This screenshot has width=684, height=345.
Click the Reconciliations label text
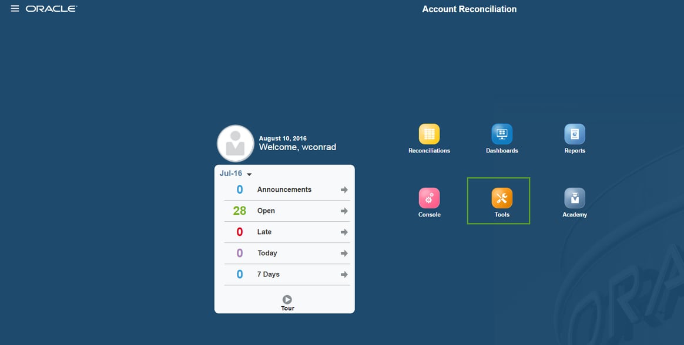tap(429, 151)
